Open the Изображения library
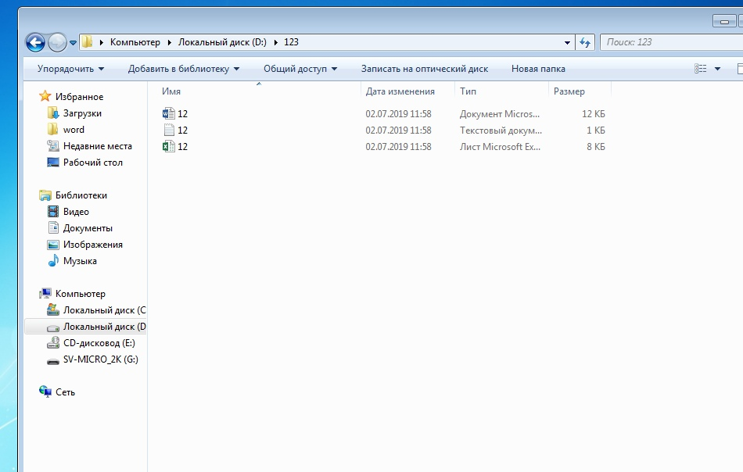 click(x=93, y=245)
